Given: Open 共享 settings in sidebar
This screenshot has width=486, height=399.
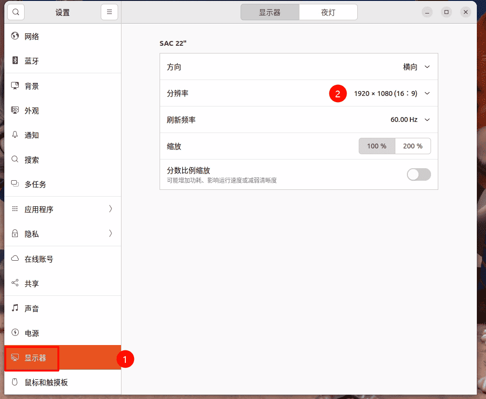Looking at the screenshot, I should pos(63,283).
